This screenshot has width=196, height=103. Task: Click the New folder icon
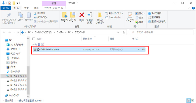pos(100,15)
